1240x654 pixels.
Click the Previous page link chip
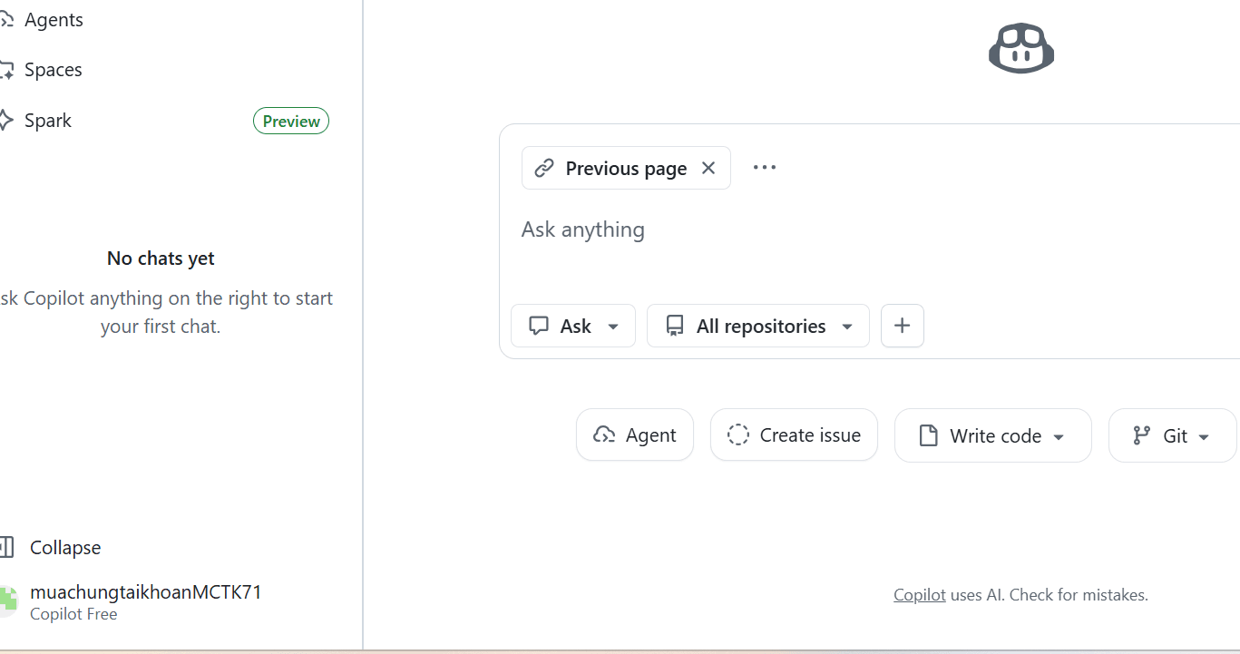(x=611, y=169)
